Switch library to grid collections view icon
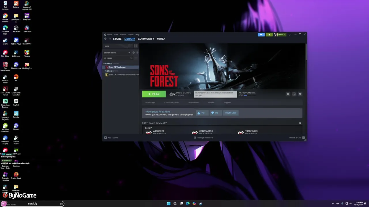The image size is (369, 207). tap(136, 46)
